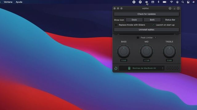Open eqMac settings wrench icon
Viewport: 197px width, 110px height.
tap(174, 8)
